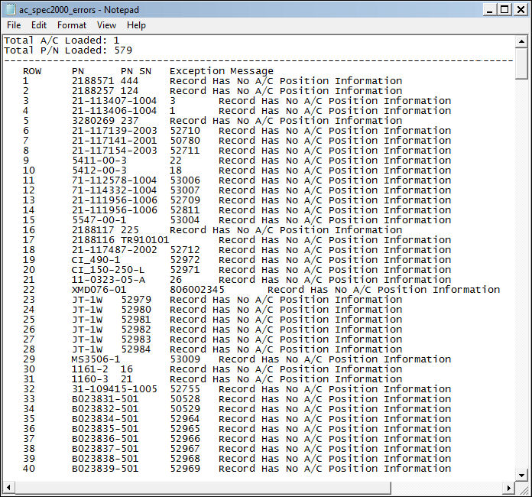Click serial number 53007 in row 12
Screen dimensions: 532x497
click(185, 190)
